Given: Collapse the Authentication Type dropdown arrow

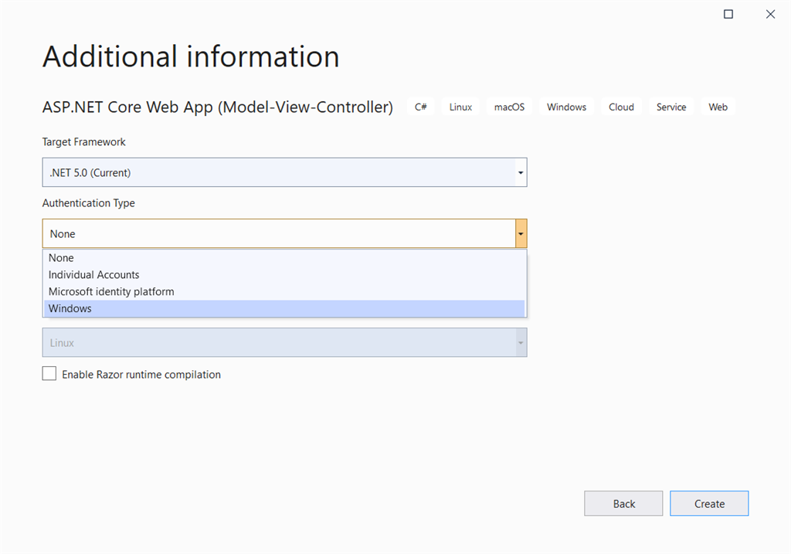Looking at the screenshot, I should [521, 233].
